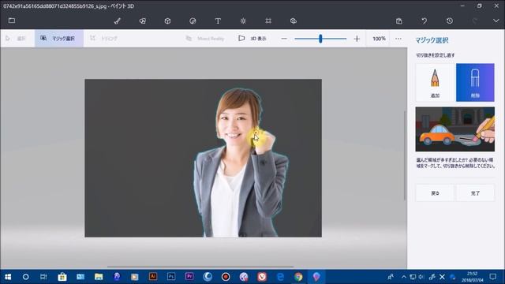Click the zoom in plus button
Image resolution: width=505 pixels, height=284 pixels.
(357, 39)
